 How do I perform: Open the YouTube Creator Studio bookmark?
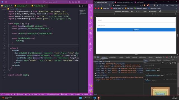pos(117,8)
